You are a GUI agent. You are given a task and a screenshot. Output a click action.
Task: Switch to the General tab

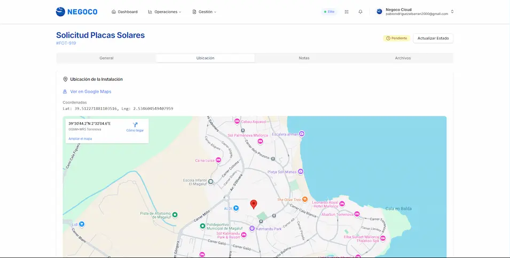pos(106,58)
